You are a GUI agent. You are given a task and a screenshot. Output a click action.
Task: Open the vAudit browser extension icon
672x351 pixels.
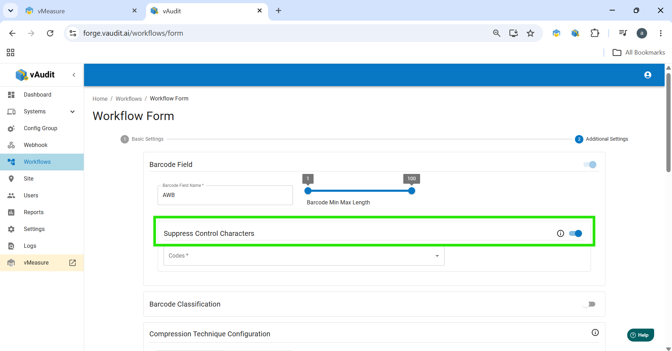[575, 33]
